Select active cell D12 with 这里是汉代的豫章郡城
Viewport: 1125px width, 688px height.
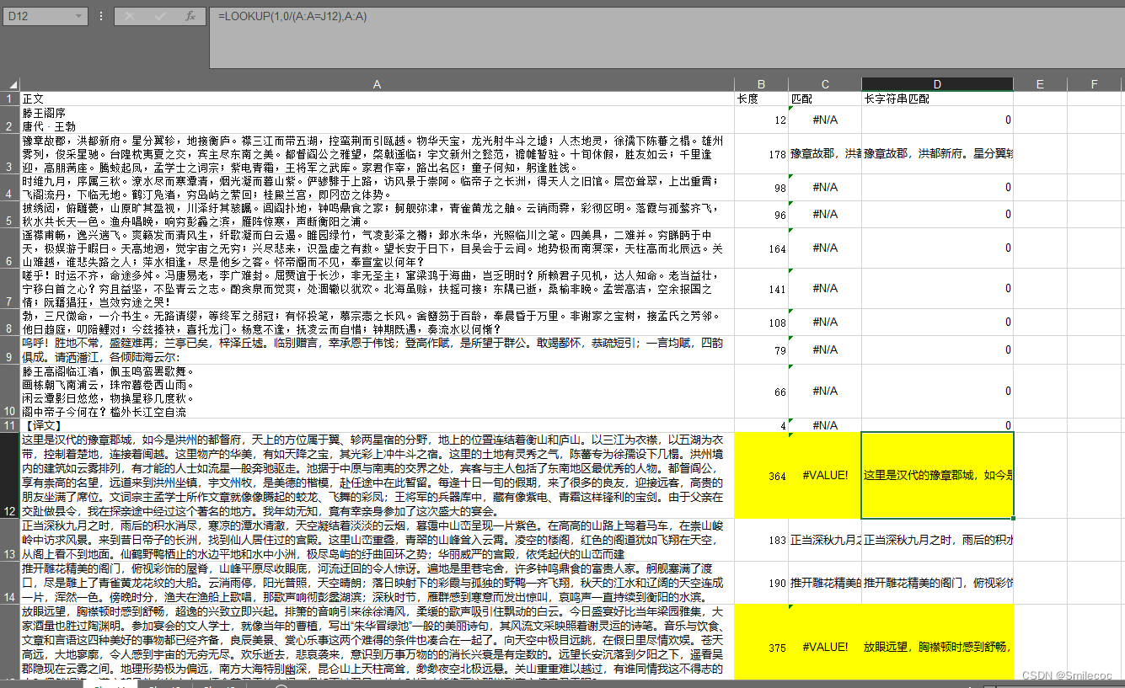point(937,476)
